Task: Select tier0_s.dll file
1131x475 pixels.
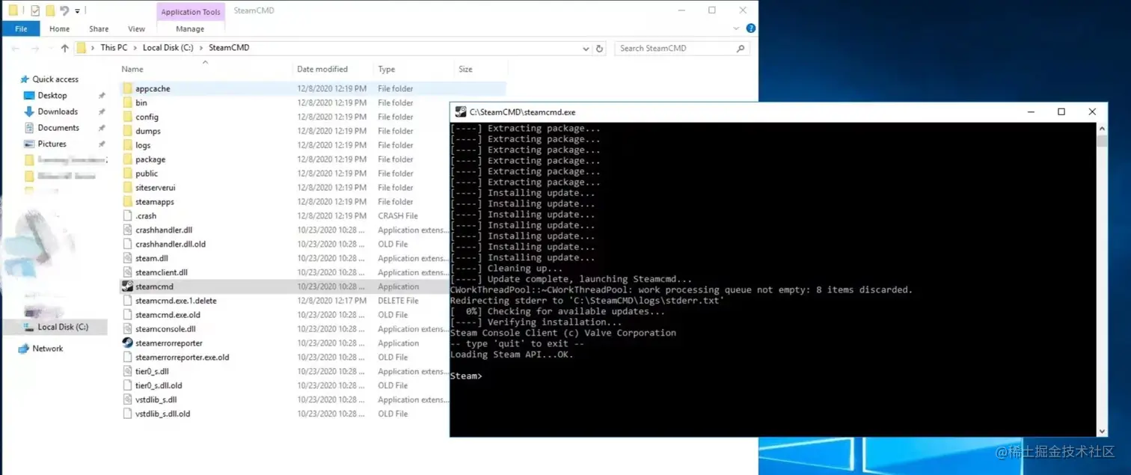Action: 152,372
